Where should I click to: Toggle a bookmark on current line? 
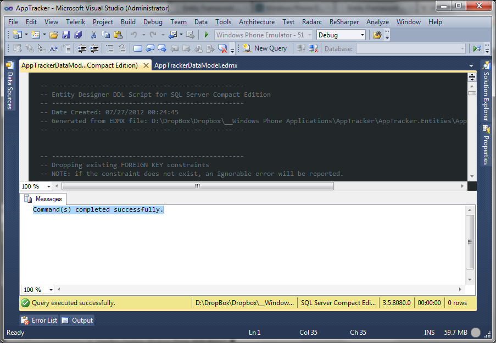[138, 48]
